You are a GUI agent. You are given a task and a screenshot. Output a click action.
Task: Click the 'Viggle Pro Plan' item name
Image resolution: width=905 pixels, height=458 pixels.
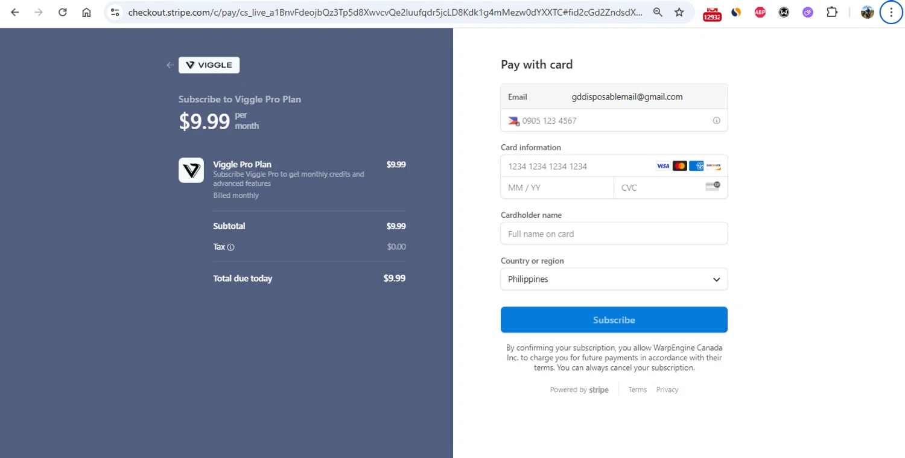pos(242,164)
